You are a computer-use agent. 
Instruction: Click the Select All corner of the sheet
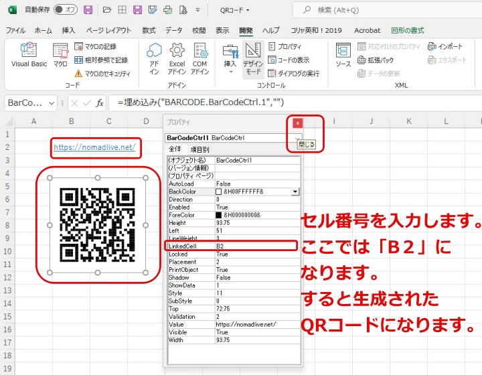pyautogui.click(x=9, y=122)
